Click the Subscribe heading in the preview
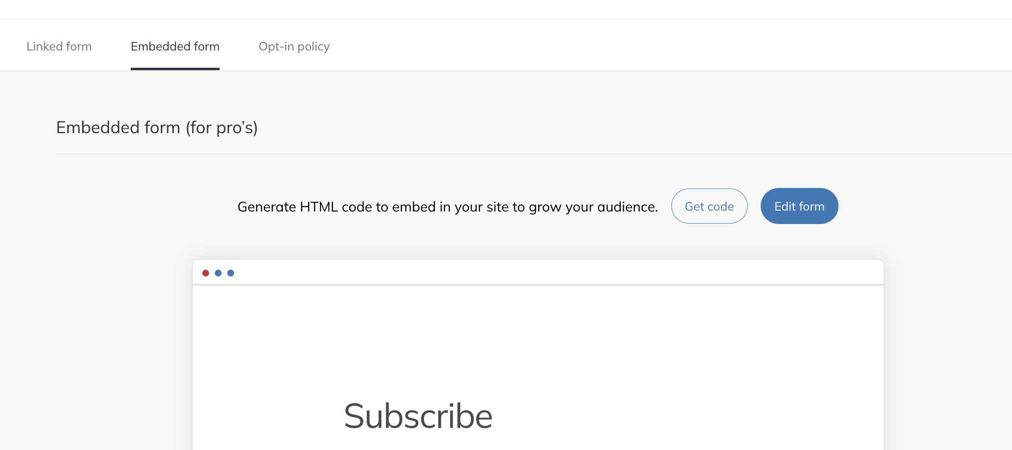Screen dimensions: 1012x450 coord(418,416)
